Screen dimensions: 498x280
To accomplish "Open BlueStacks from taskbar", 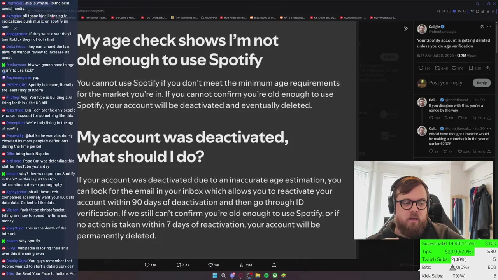I will pos(284,275).
